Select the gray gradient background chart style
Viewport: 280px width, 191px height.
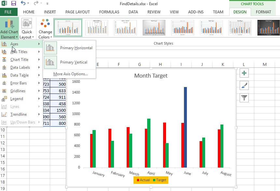tap(154, 28)
